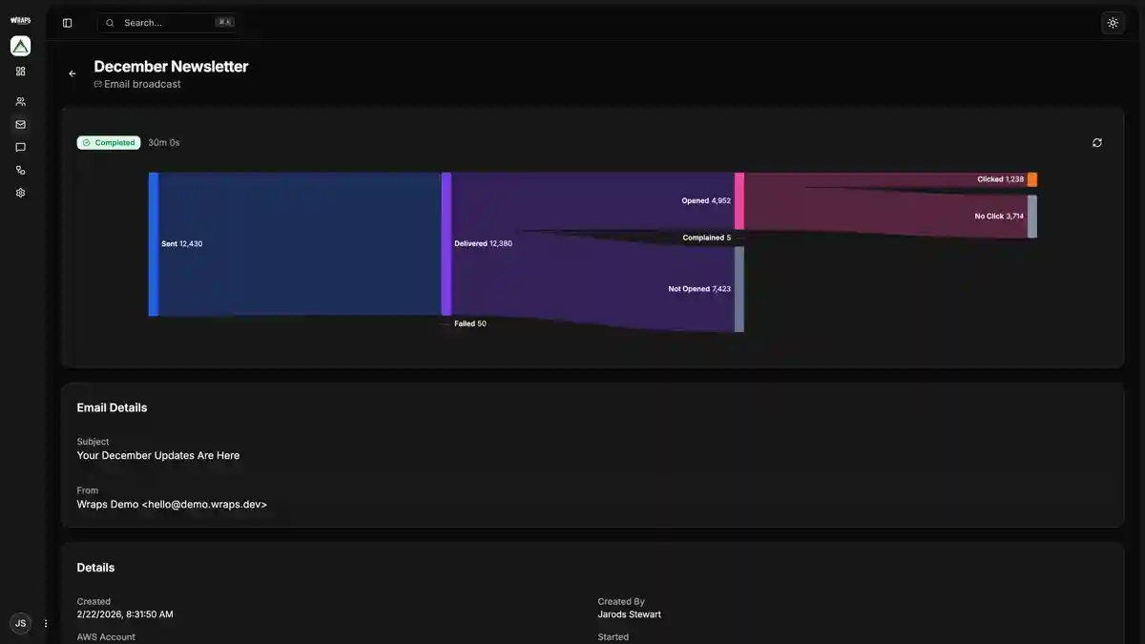This screenshot has height=644, width=1145.
Task: Open the Chat messages icon
Action: [20, 146]
